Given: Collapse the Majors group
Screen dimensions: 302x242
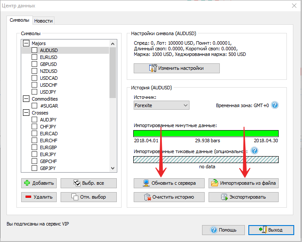Looking at the screenshot, I should pyautogui.click(x=26, y=43).
